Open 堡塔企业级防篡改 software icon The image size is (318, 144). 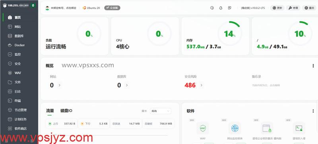coord(267,128)
